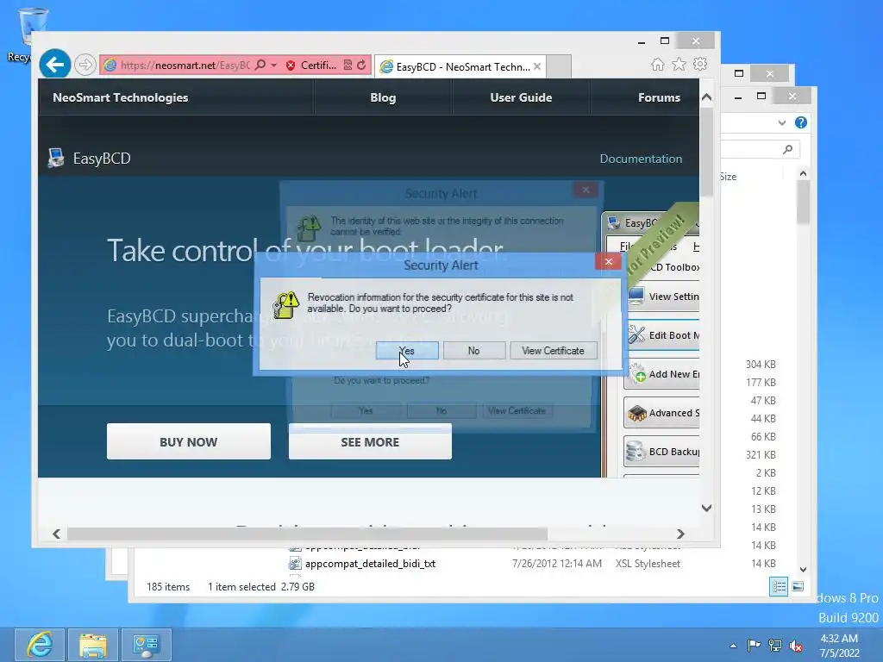
Task: Open NeoSmart Technologies site menu item
Action: point(121,97)
